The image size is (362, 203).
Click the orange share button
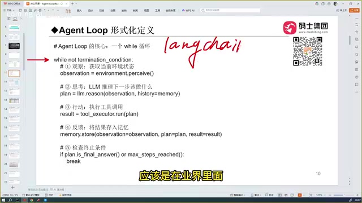(x=355, y=10)
